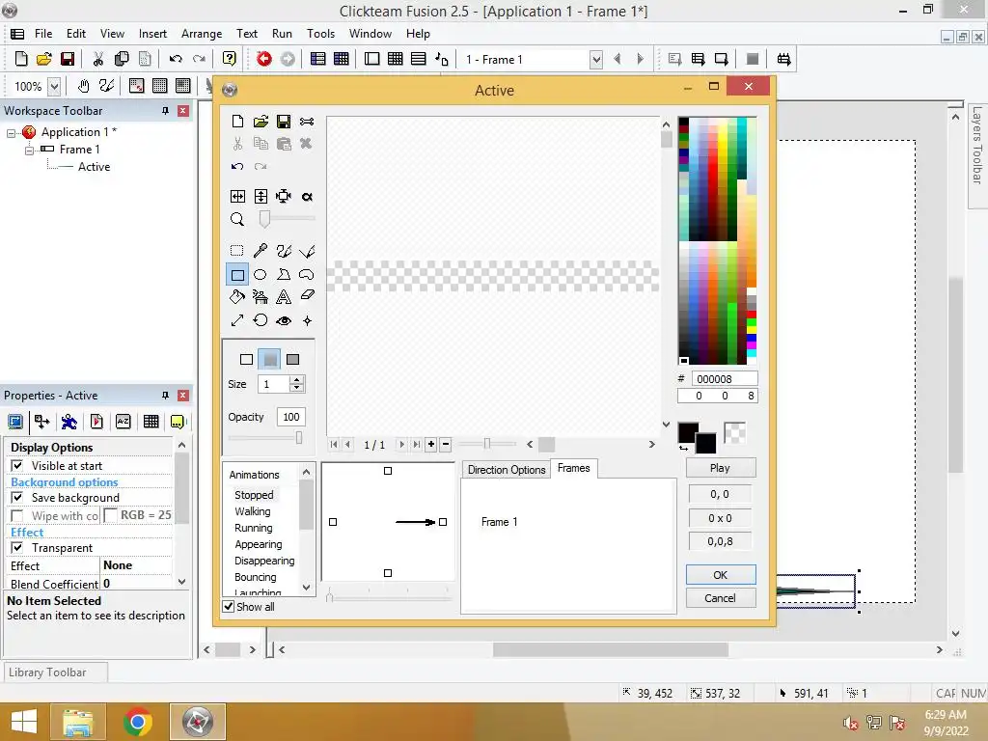The image size is (988, 741).
Task: Click the Zoom magnifier icon
Action: click(x=237, y=219)
